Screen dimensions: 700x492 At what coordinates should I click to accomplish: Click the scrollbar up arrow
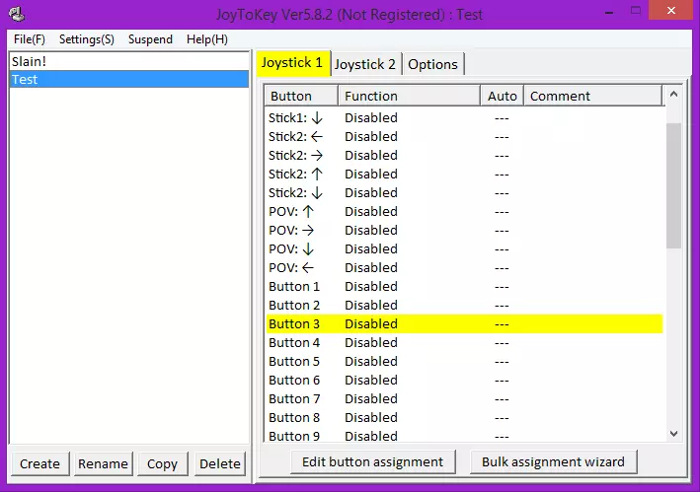click(x=673, y=94)
